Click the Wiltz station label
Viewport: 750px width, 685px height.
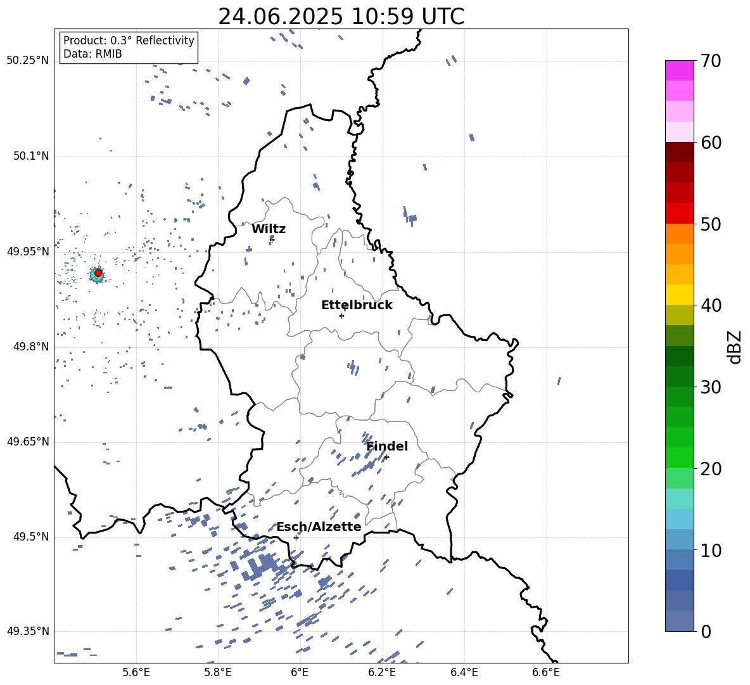269,229
